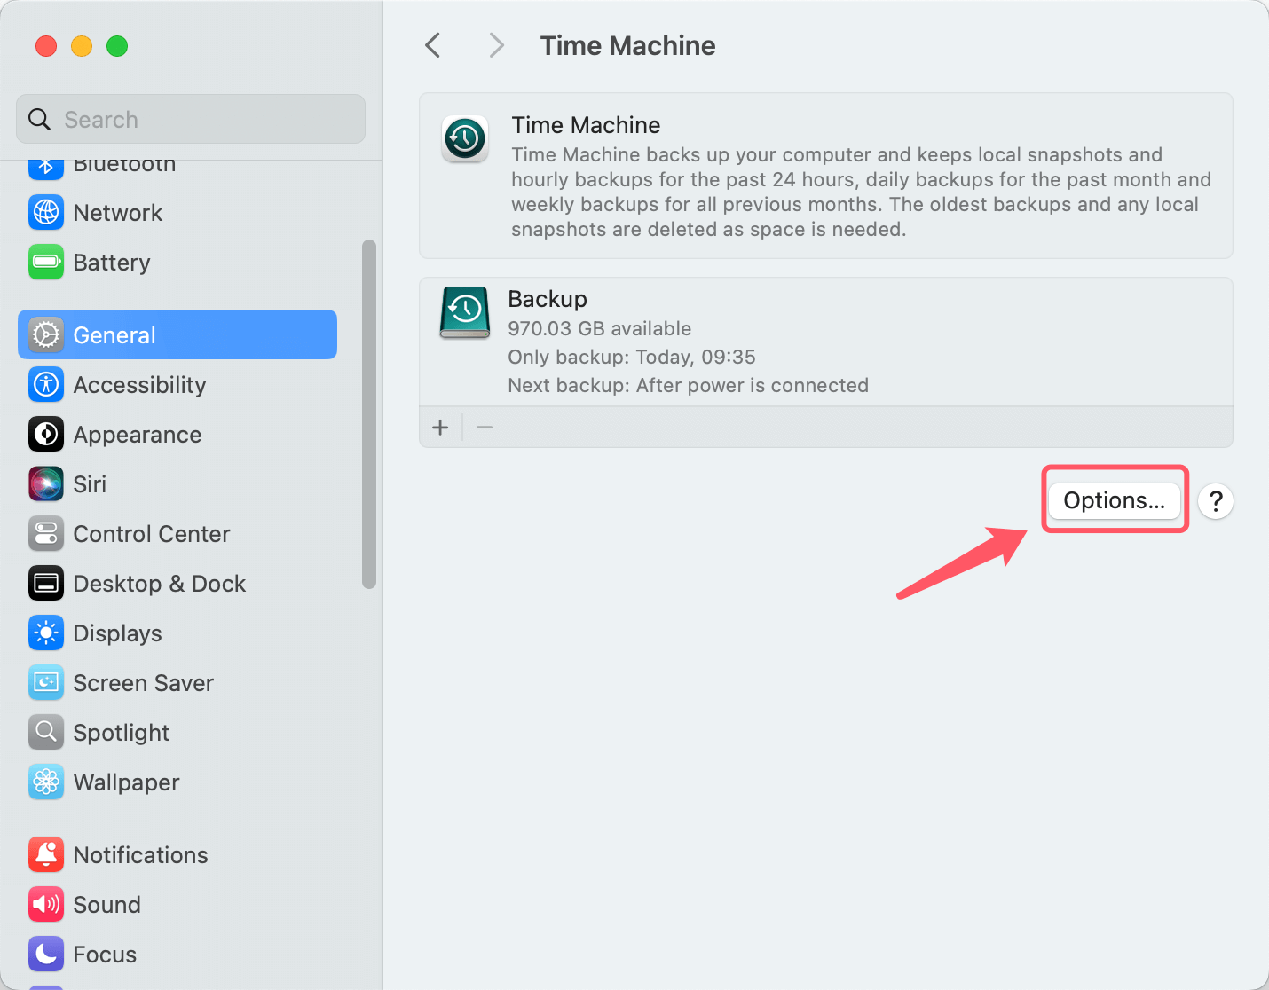
Task: Navigate back using the back chevron
Action: point(432,44)
